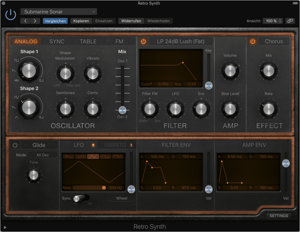Open the Submarine Sonar preset menu
Image resolution: width=300 pixels, height=232 pixels.
point(58,11)
